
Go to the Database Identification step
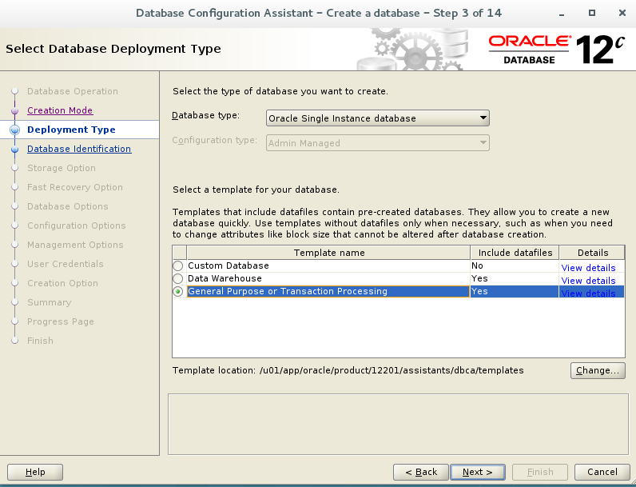click(x=79, y=149)
